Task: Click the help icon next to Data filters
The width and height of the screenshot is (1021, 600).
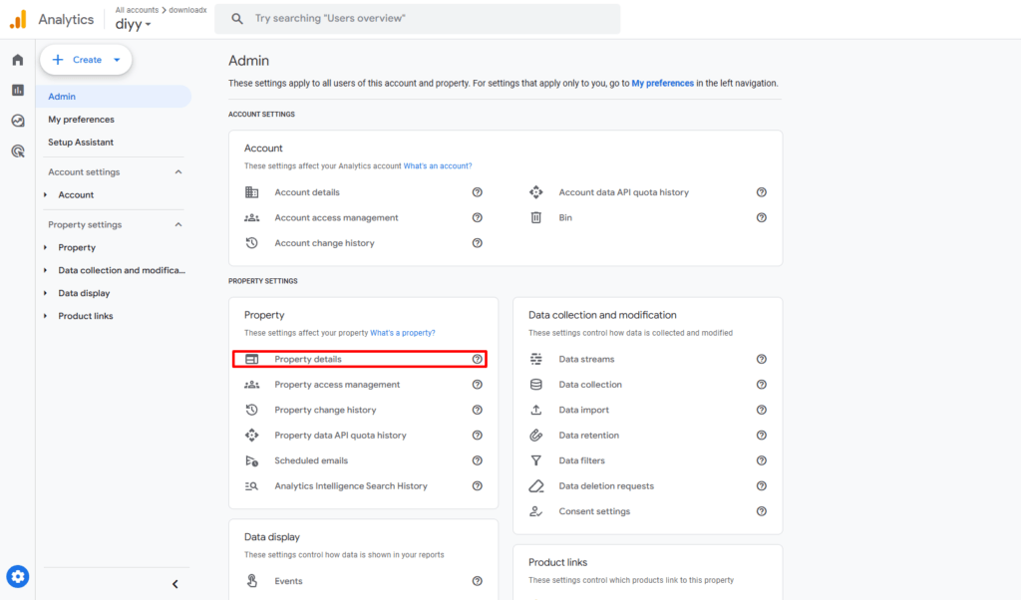Action: pyautogui.click(x=761, y=460)
